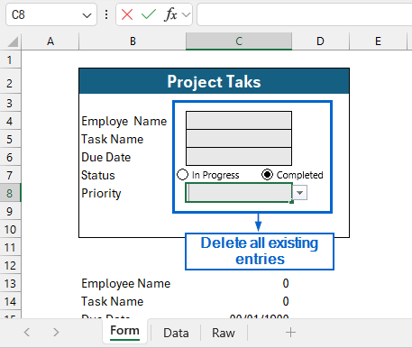Select column E header
This screenshot has width=412, height=348.
(378, 41)
